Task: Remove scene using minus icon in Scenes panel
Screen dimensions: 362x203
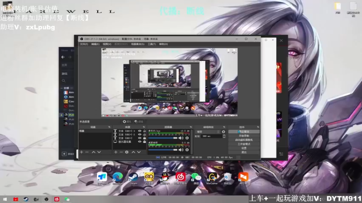Action: (87, 152)
